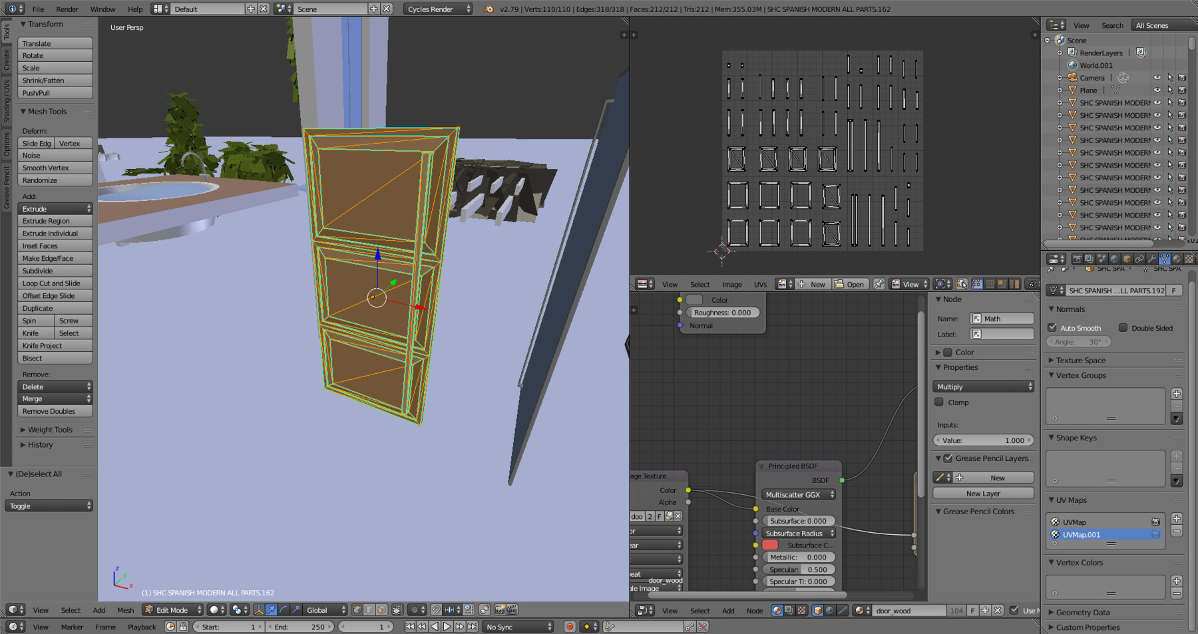Open the Multiply operation dropdown
The height and width of the screenshot is (634, 1198).
[x=984, y=387]
